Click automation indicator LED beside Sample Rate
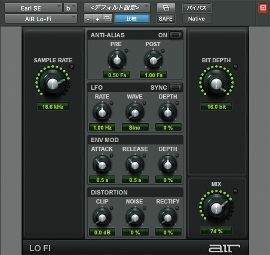Screen dimensions: 270x255 (x=72, y=66)
